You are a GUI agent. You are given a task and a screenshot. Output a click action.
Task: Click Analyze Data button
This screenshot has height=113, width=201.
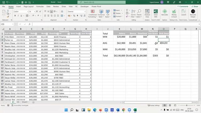pyautogui.click(x=147, y=13)
